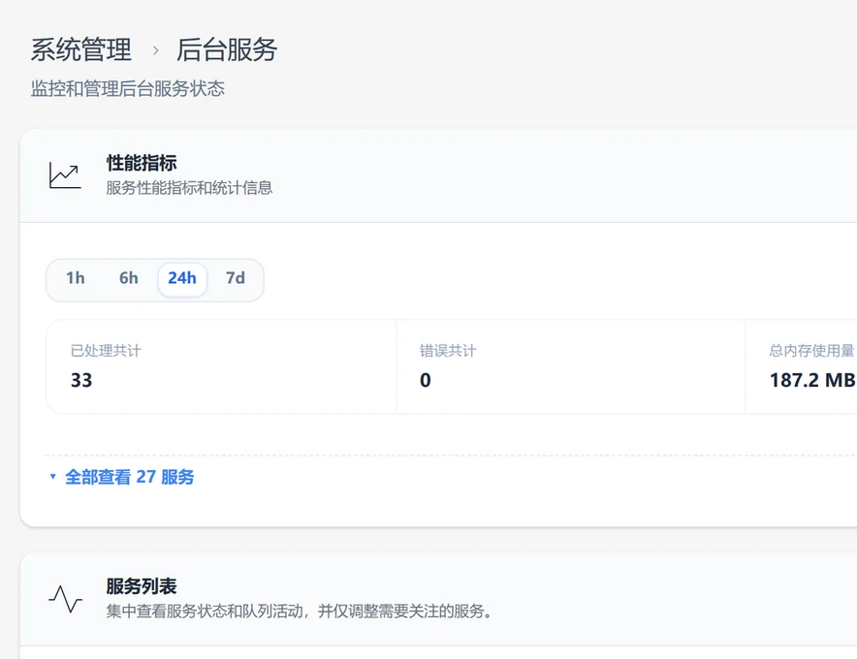857x659 pixels.
Task: Select the 7d time range
Action: pos(236,278)
